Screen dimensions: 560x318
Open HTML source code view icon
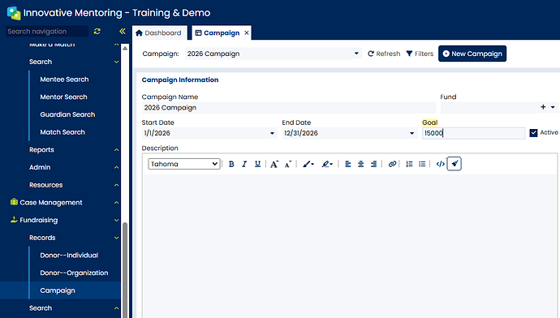(441, 164)
